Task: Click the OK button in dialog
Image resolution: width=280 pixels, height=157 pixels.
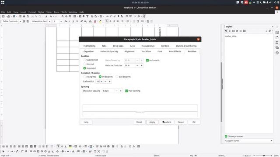Action: pyautogui.click(x=194, y=122)
